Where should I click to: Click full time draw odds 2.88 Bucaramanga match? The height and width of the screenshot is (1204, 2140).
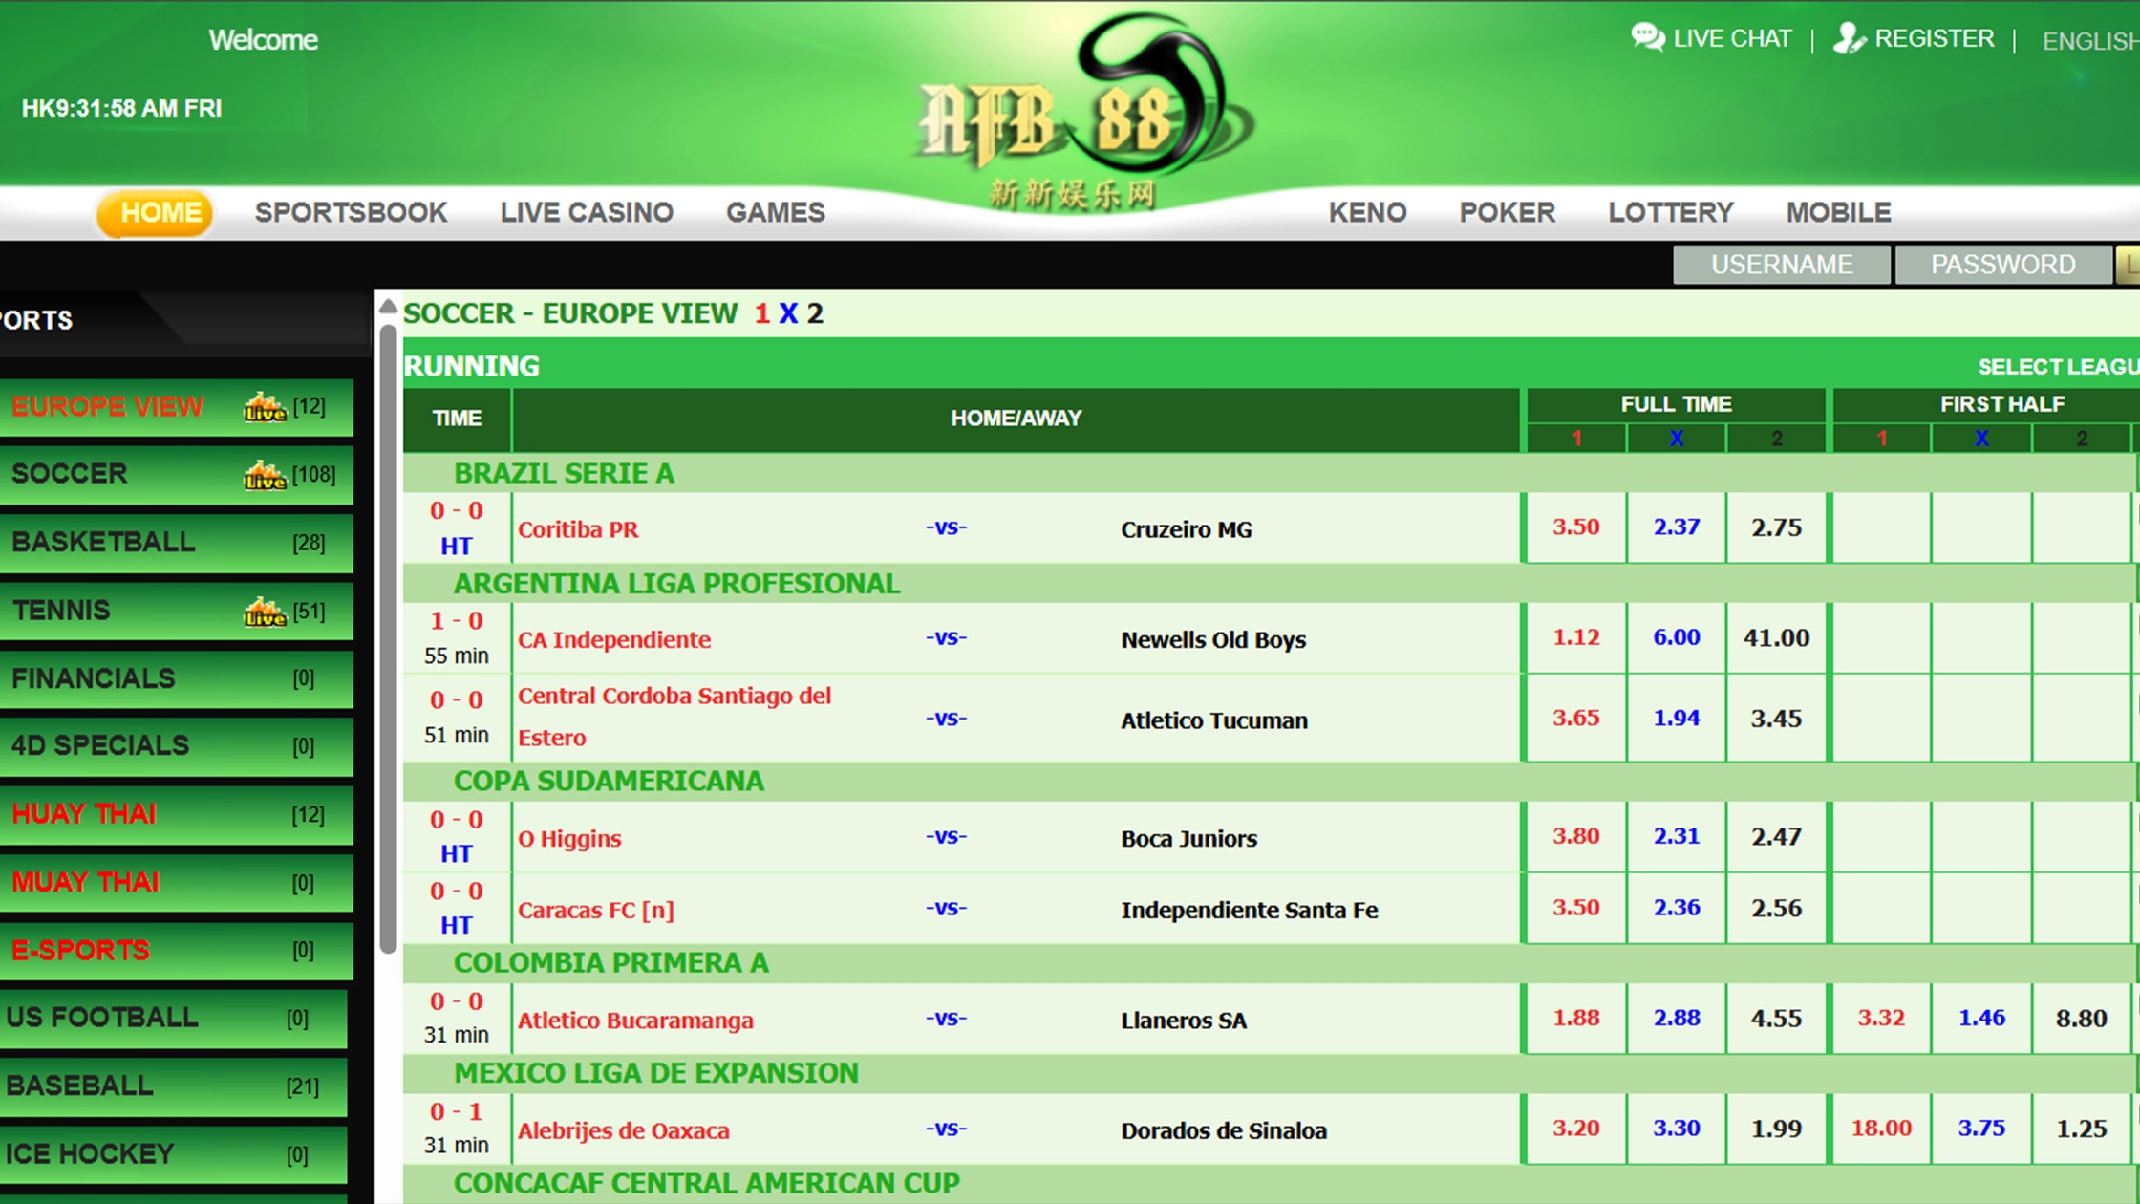click(x=1677, y=1019)
